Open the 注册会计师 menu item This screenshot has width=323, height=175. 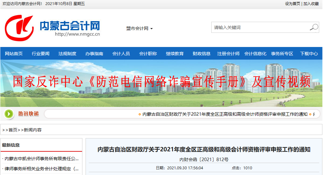click(228, 54)
